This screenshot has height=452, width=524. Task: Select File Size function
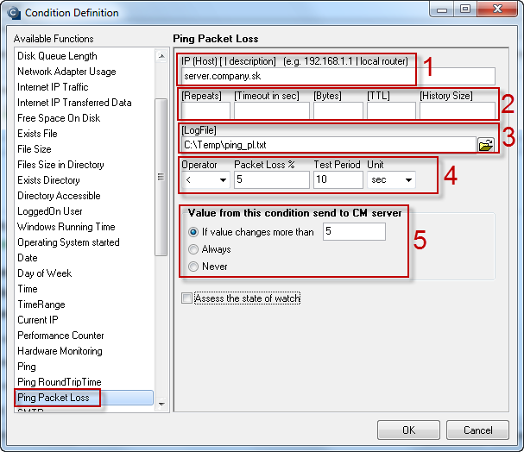tap(35, 149)
